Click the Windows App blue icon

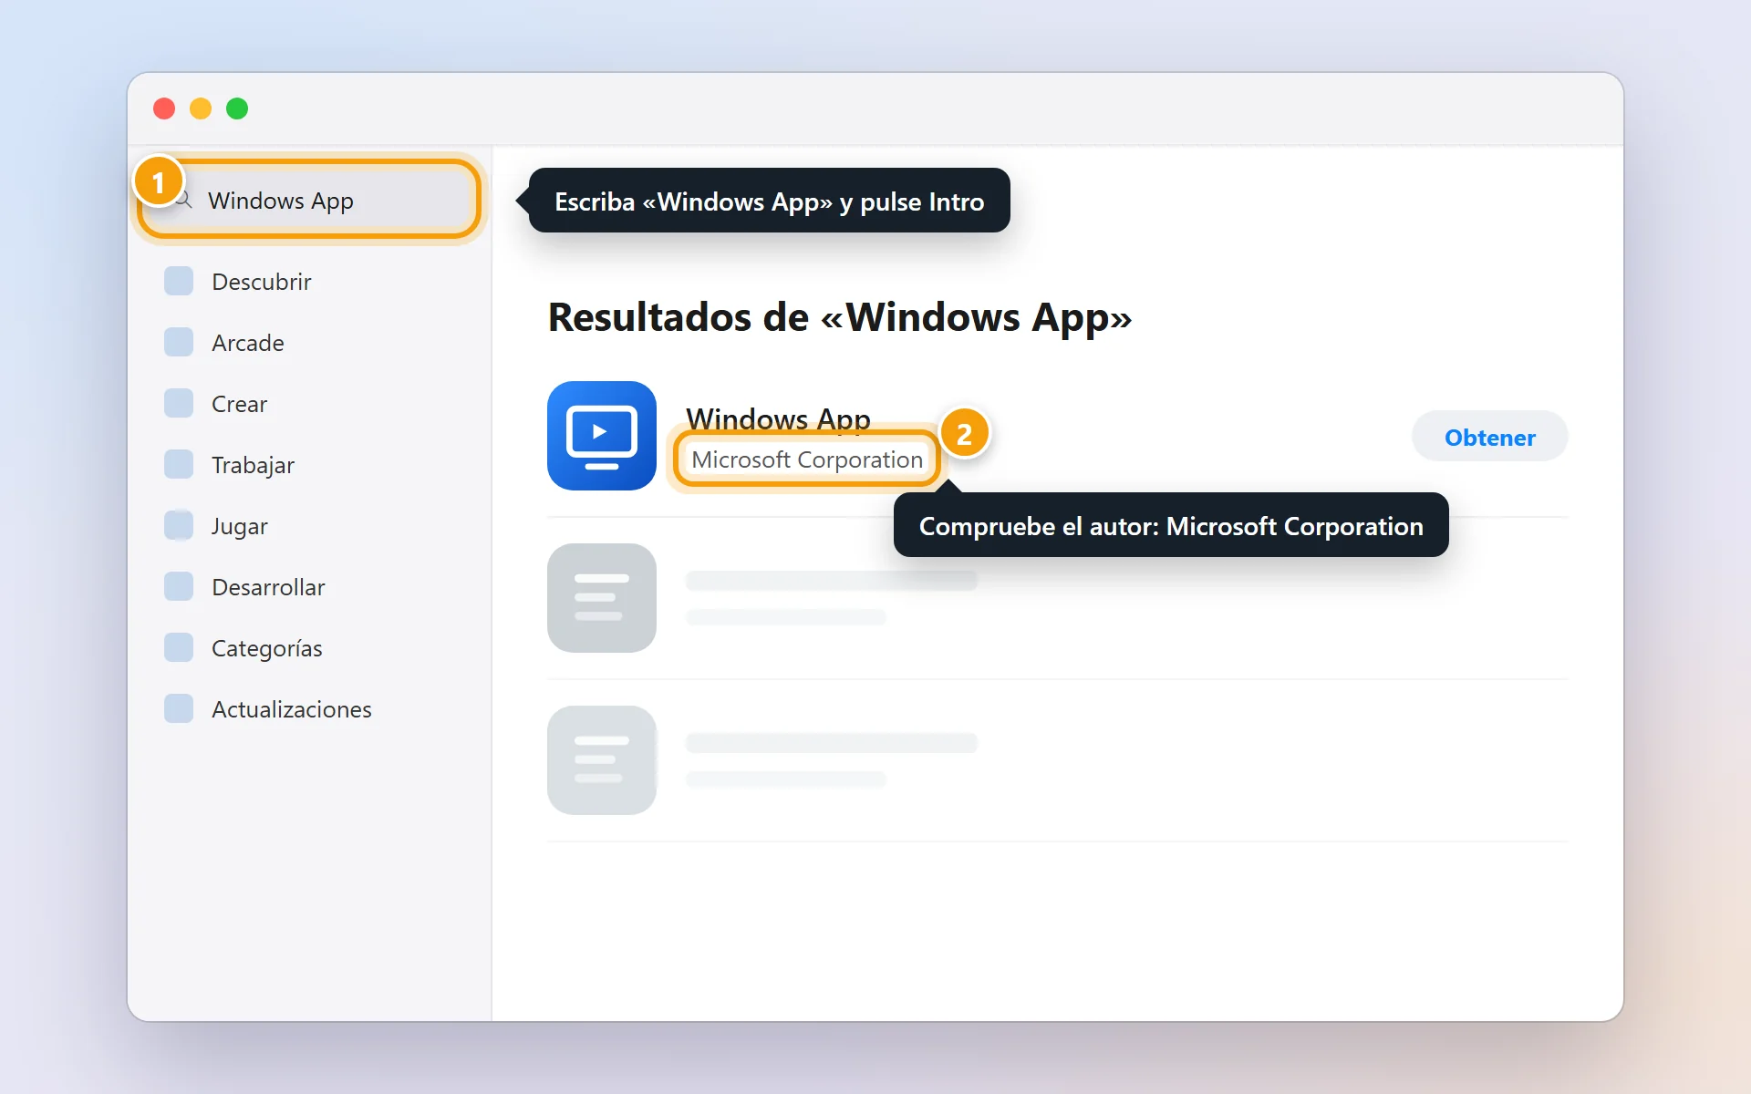tap(602, 436)
